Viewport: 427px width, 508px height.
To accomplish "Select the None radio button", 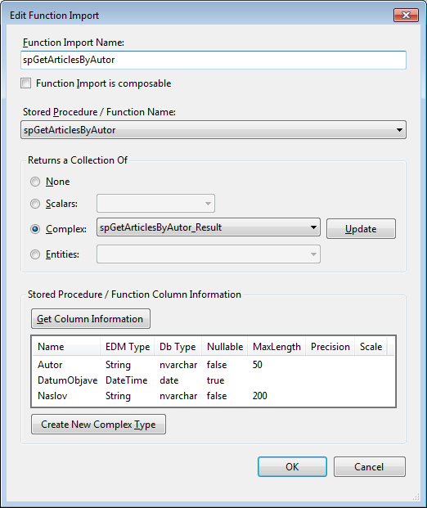I will tap(35, 182).
